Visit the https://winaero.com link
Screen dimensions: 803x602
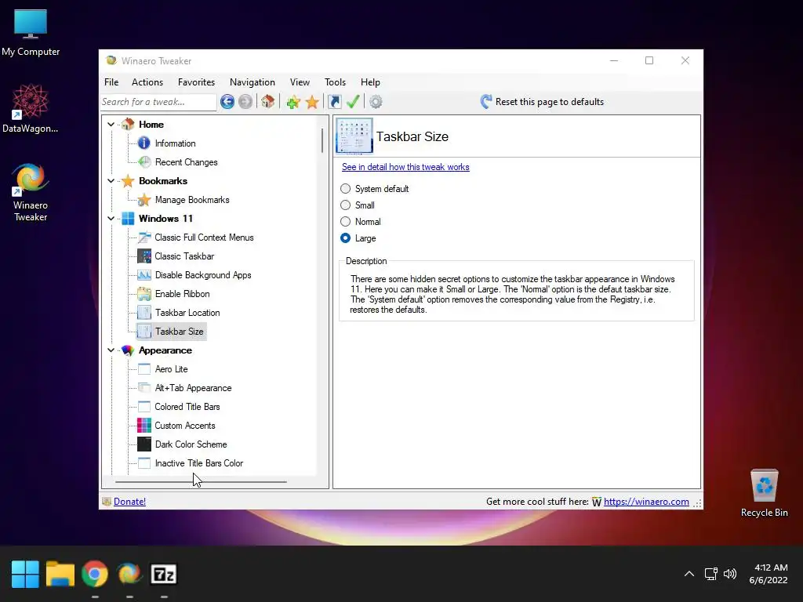pos(646,502)
